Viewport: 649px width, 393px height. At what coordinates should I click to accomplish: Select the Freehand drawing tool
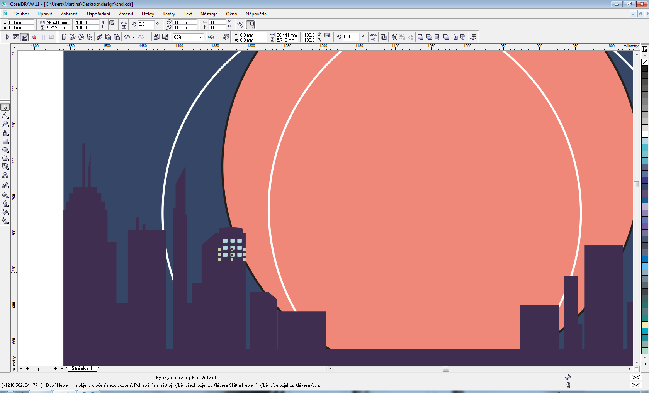coord(5,133)
